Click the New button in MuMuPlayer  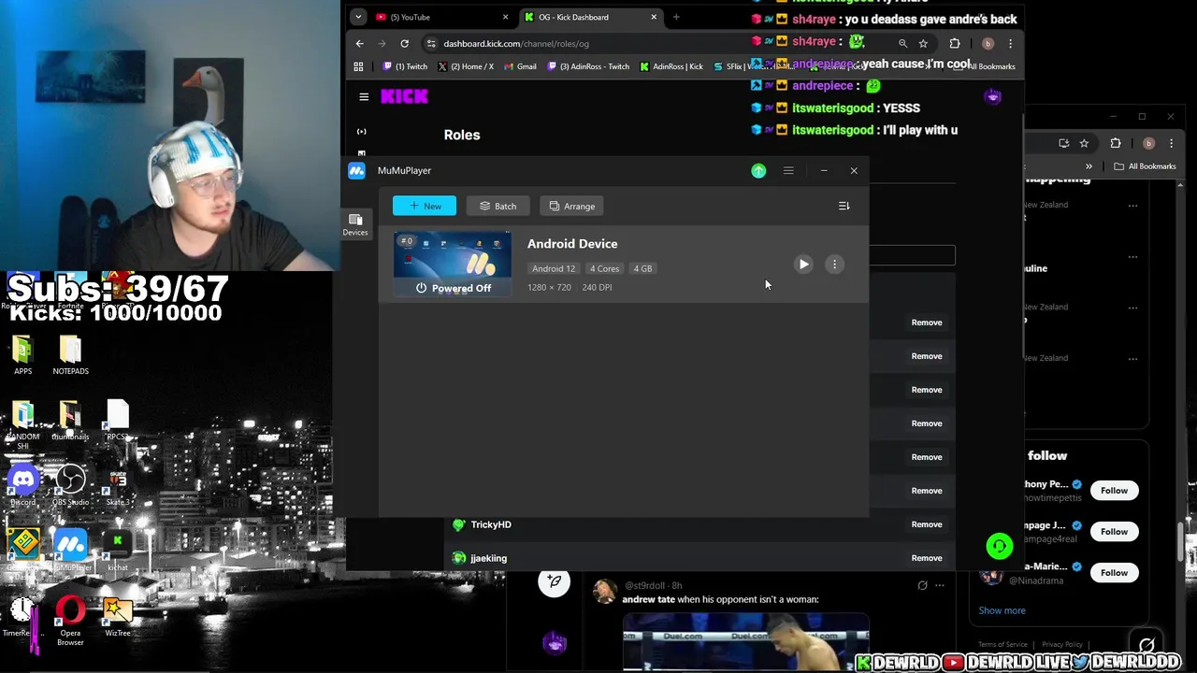click(425, 206)
